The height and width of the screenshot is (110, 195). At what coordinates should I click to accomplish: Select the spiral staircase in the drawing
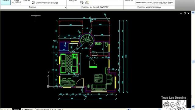point(87,40)
